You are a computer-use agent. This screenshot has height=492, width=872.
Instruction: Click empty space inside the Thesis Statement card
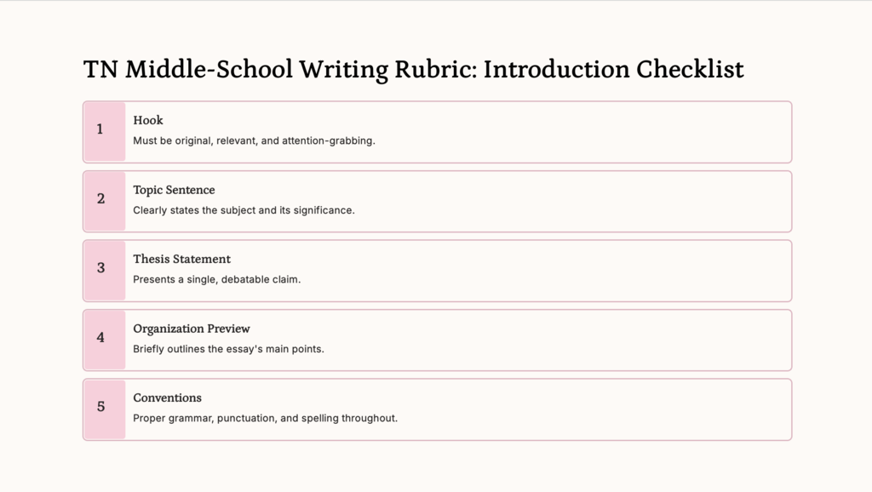point(596,271)
